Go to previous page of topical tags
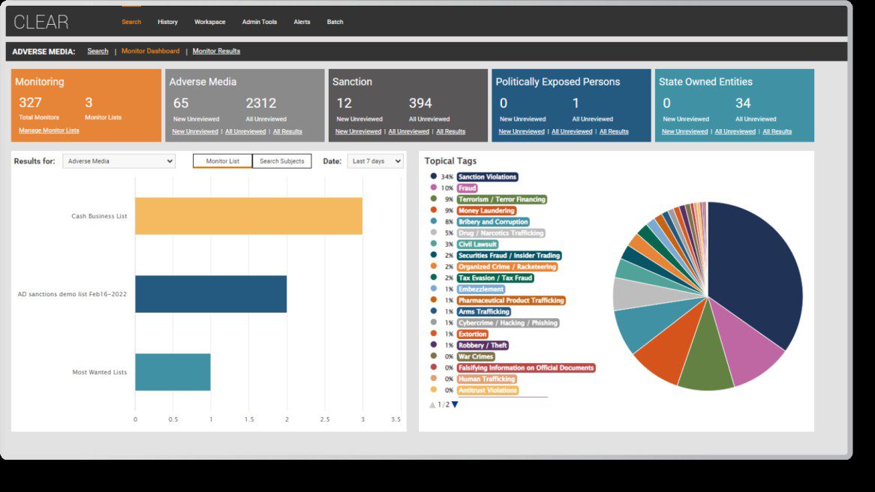 tap(432, 405)
